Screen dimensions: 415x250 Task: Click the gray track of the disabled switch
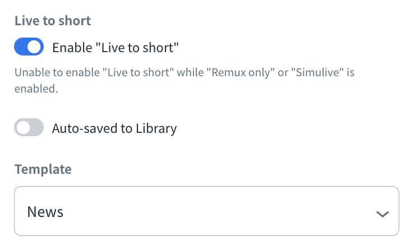(36, 128)
